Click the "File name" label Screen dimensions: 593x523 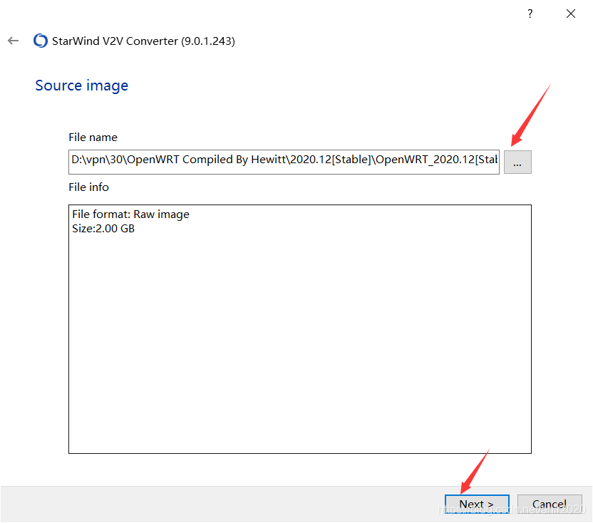[x=93, y=138]
